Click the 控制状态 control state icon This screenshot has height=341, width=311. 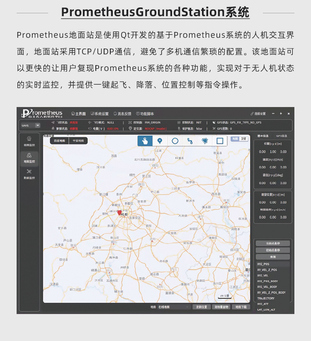coord(179,122)
